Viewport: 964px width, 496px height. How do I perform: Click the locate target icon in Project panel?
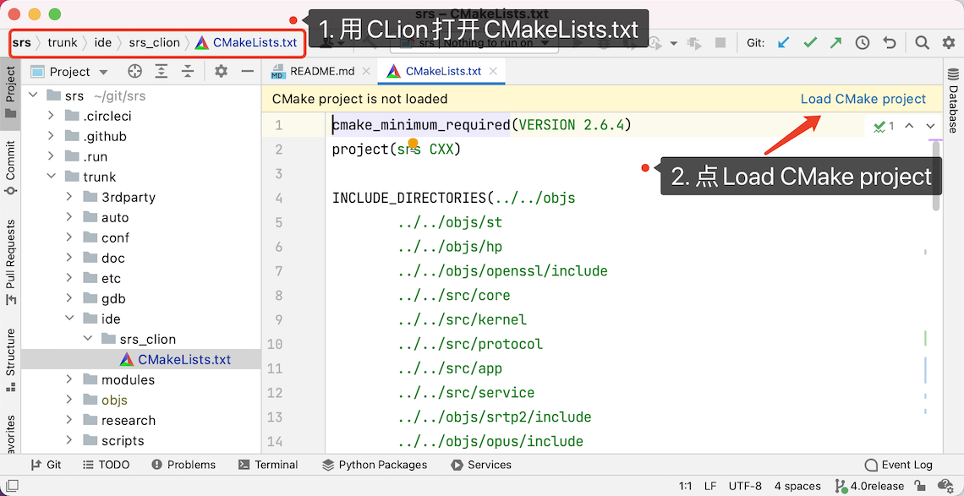(x=134, y=72)
